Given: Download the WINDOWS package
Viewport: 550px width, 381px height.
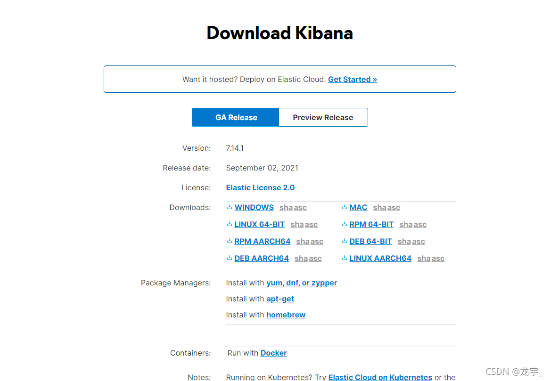Looking at the screenshot, I should coord(254,208).
